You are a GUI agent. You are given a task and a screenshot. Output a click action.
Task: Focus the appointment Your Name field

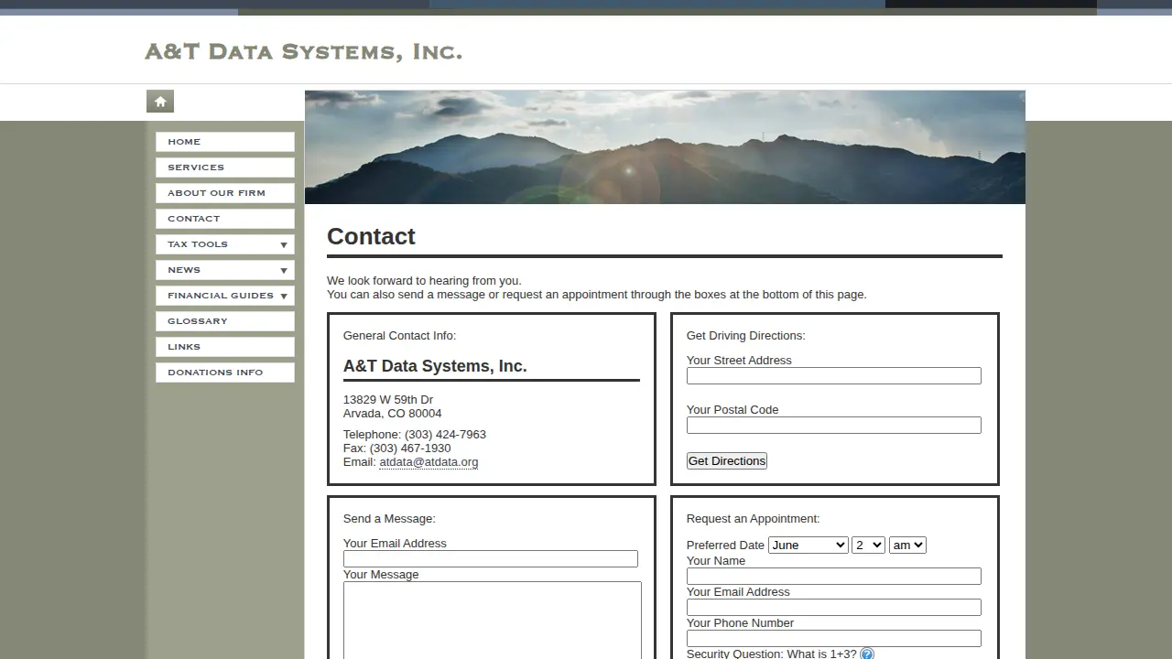coord(834,577)
